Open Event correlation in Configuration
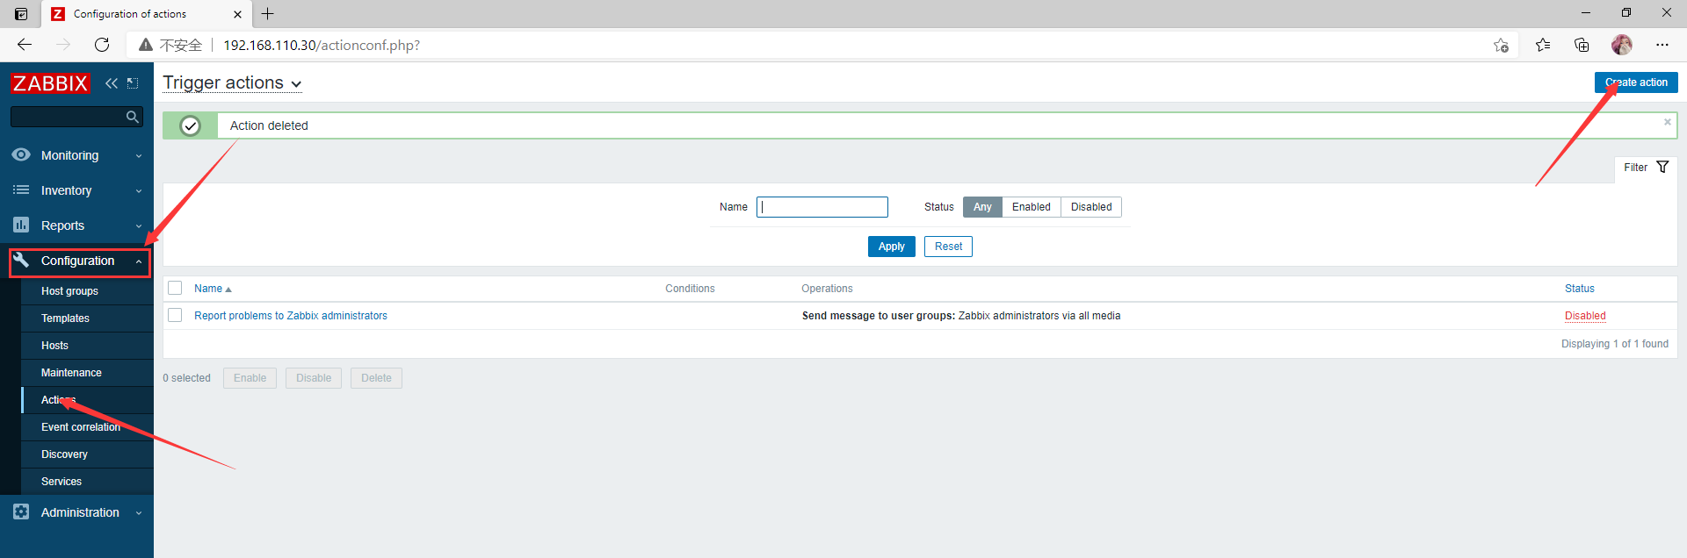Viewport: 1687px width, 558px height. pyautogui.click(x=81, y=427)
